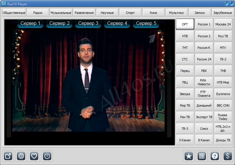Choose Сервер 4 stream source
Viewport: 235px width, 165px height.
[117, 23]
